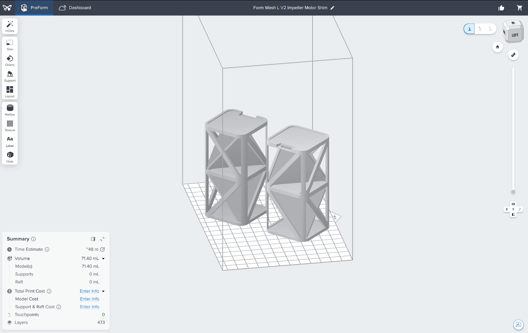The height and width of the screenshot is (333, 528).
Task: Click the Supports volume row label
Action: 24,274
